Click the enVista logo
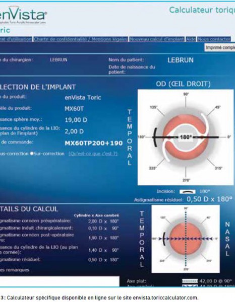235x302 pixels. pyautogui.click(x=23, y=16)
